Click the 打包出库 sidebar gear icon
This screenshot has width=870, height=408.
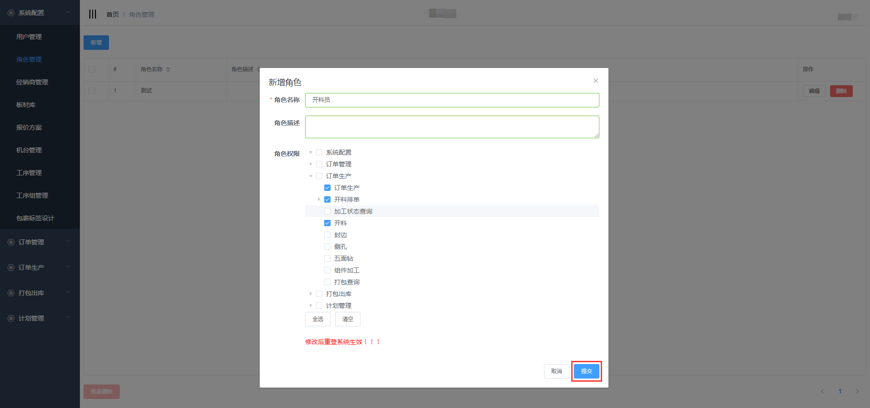click(11, 293)
